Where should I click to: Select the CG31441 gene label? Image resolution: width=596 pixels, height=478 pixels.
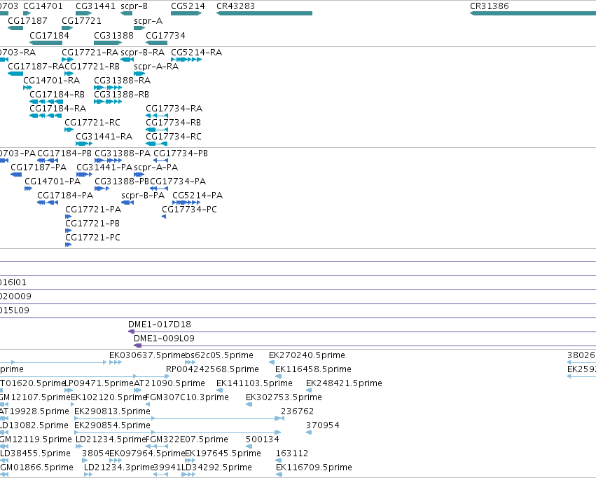click(95, 6)
